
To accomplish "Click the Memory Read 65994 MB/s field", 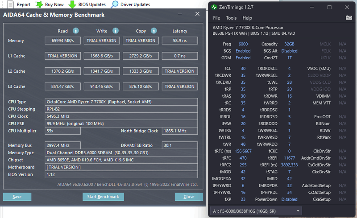I will 62,41.
